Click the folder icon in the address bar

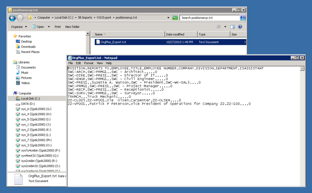pos(30,17)
